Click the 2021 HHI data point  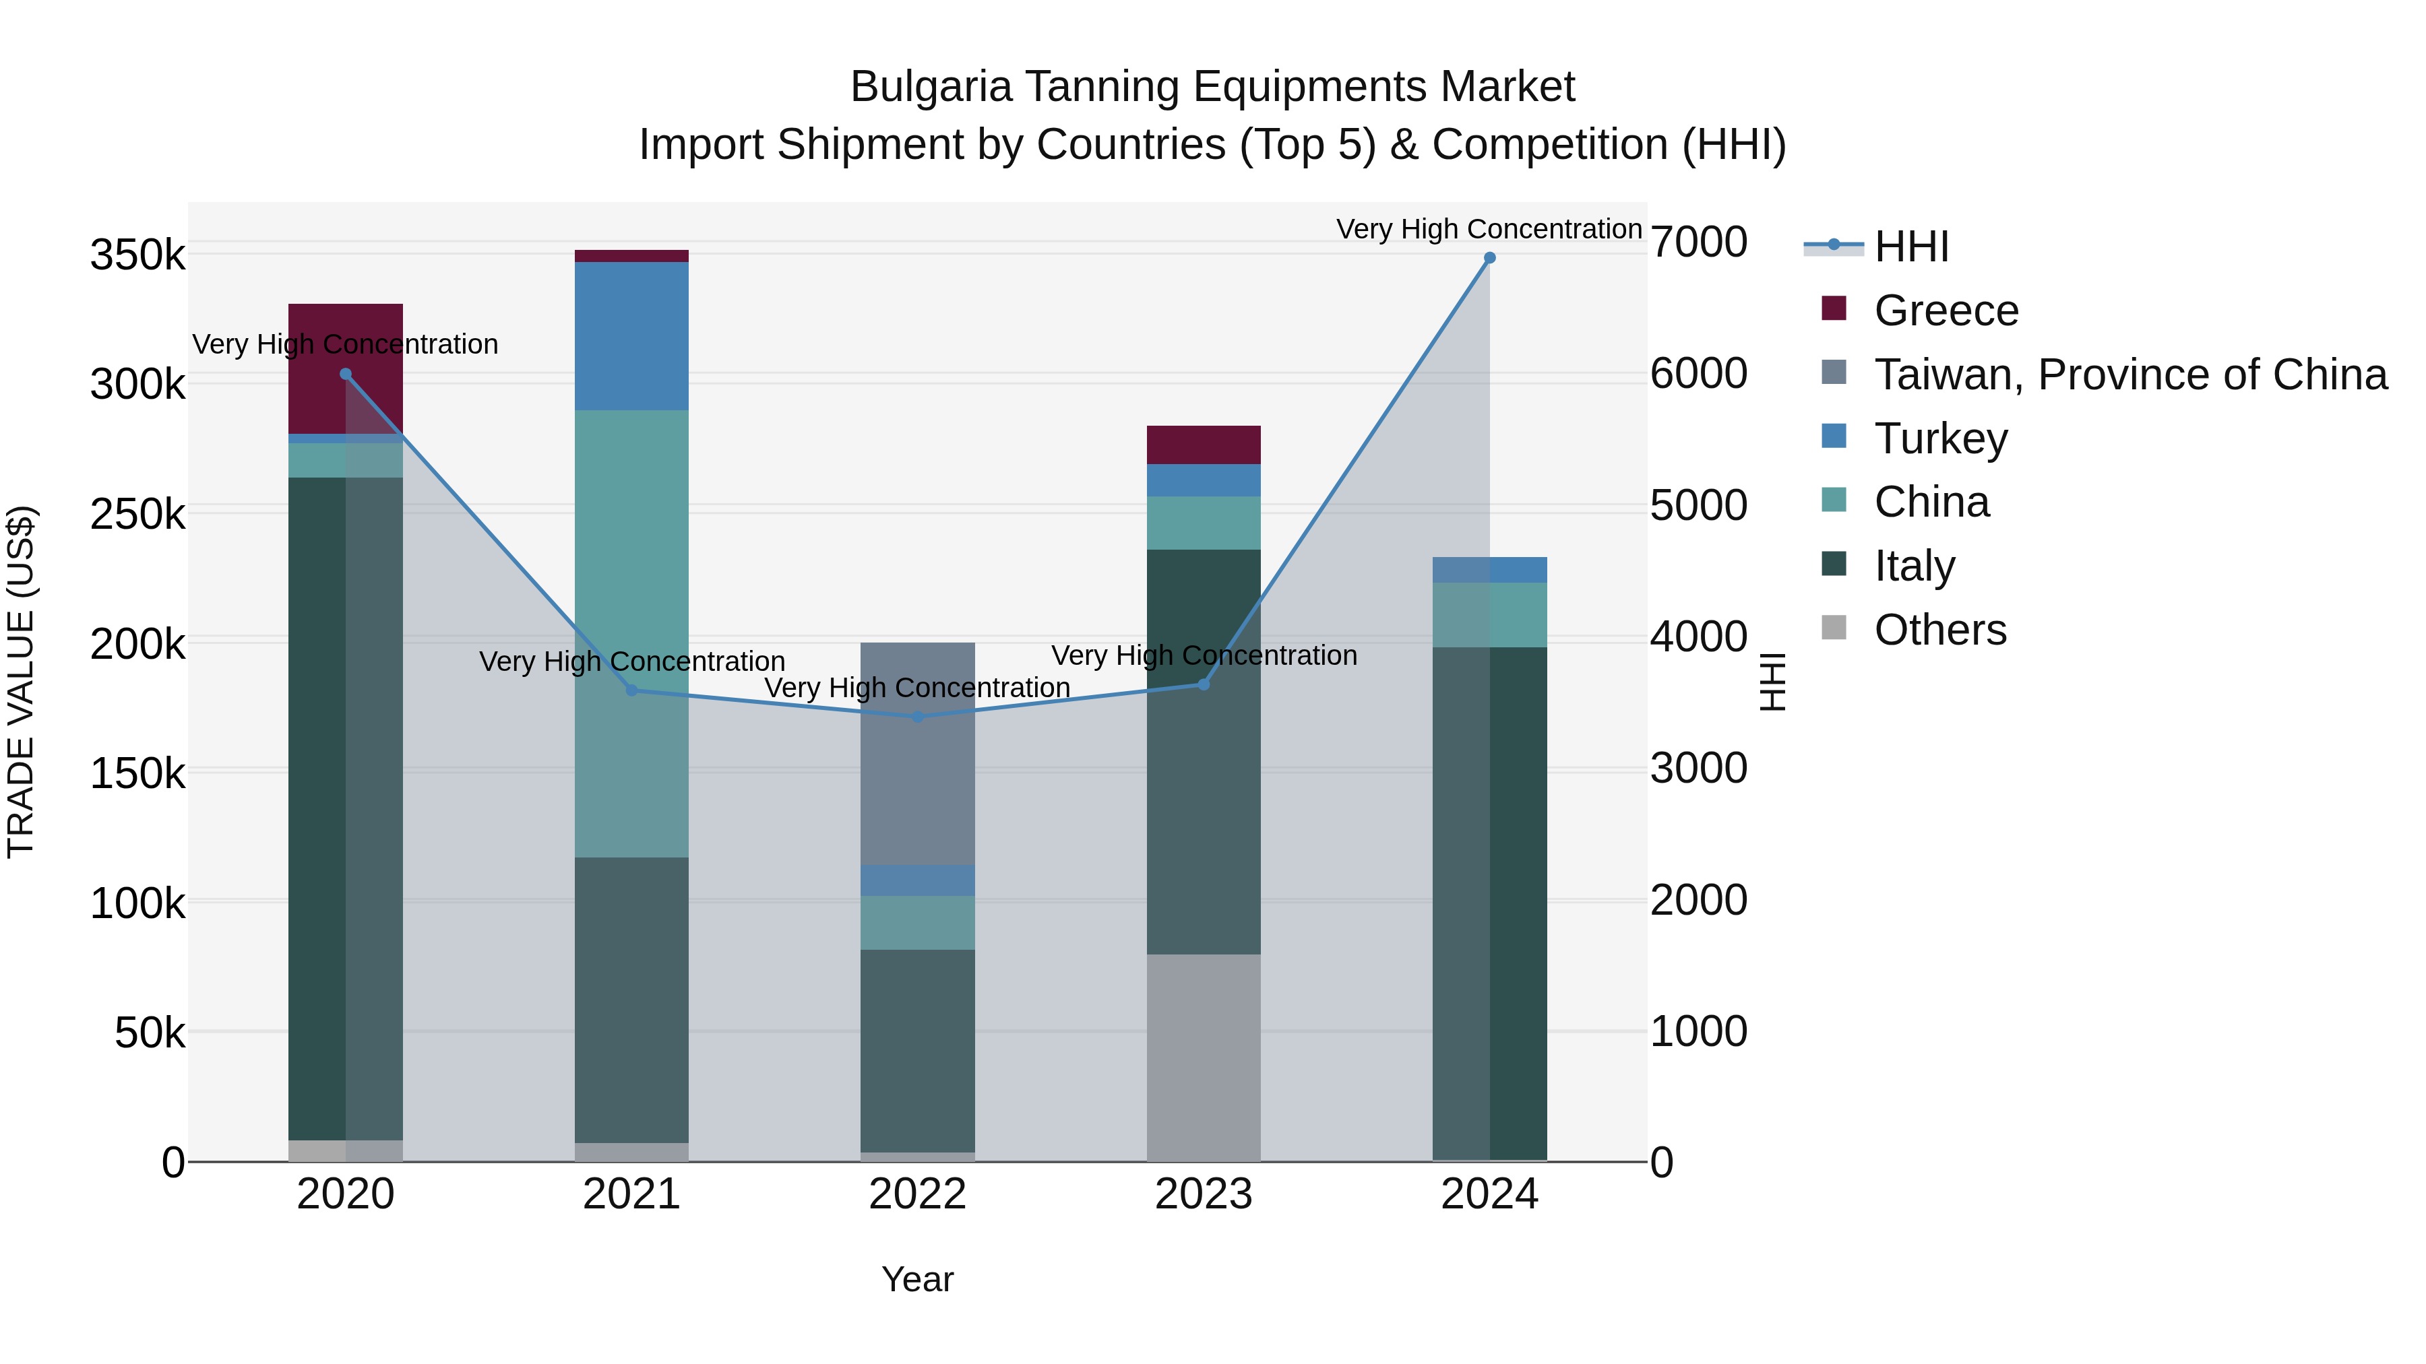click(x=632, y=690)
